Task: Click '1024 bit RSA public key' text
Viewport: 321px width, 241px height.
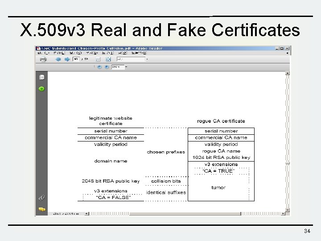Action: point(221,158)
